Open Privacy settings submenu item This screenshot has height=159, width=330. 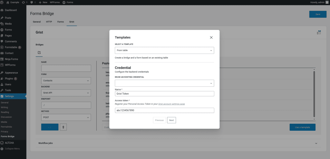tap(5, 131)
